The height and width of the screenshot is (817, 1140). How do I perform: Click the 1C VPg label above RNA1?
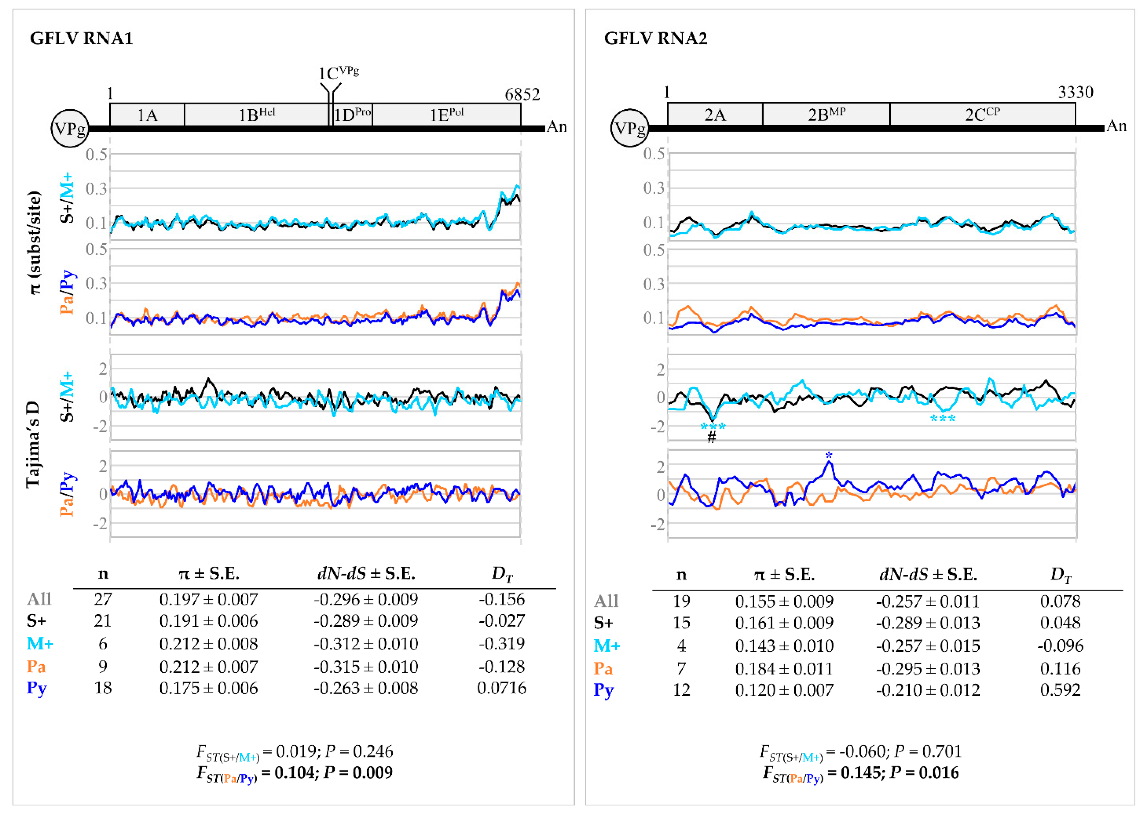coord(338,73)
